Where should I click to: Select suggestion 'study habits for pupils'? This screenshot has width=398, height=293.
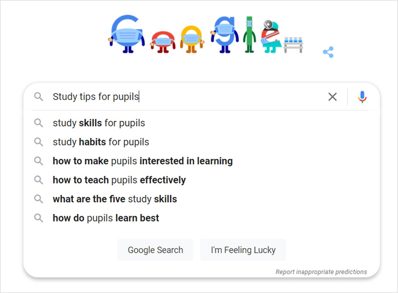click(x=101, y=142)
